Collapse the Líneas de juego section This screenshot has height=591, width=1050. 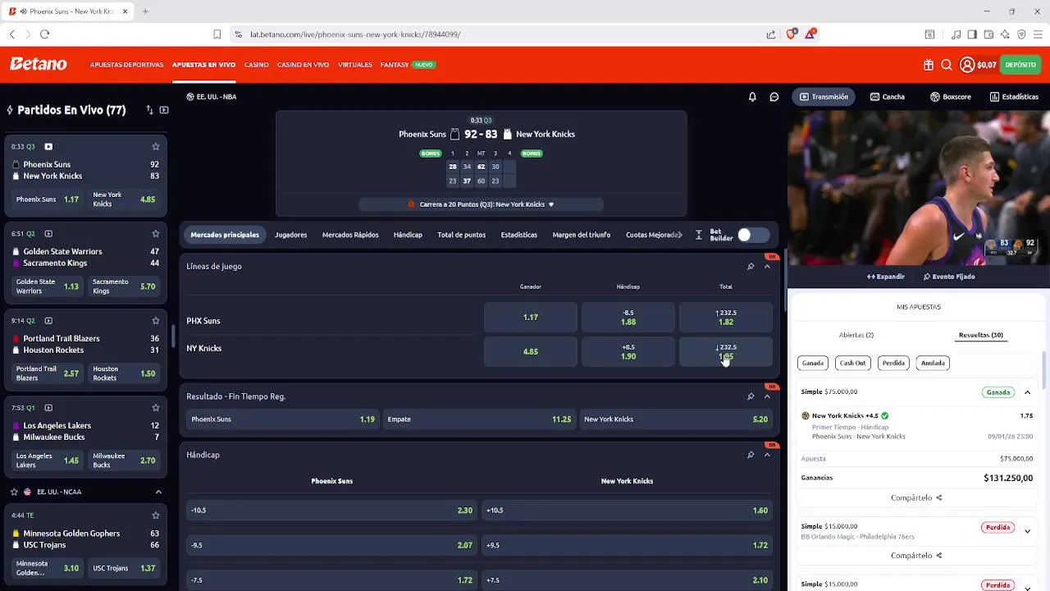(x=767, y=266)
